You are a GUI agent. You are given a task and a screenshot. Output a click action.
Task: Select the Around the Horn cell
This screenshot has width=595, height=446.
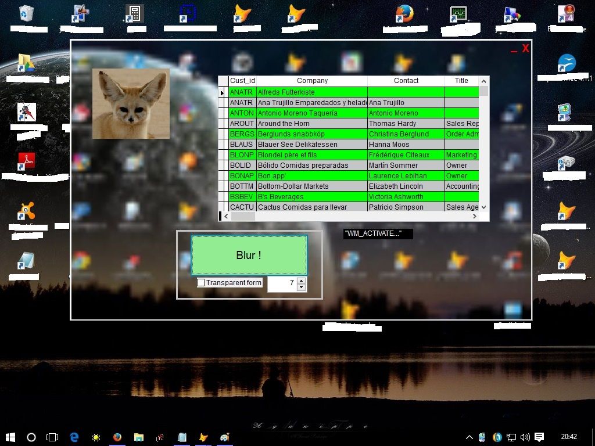coord(312,123)
